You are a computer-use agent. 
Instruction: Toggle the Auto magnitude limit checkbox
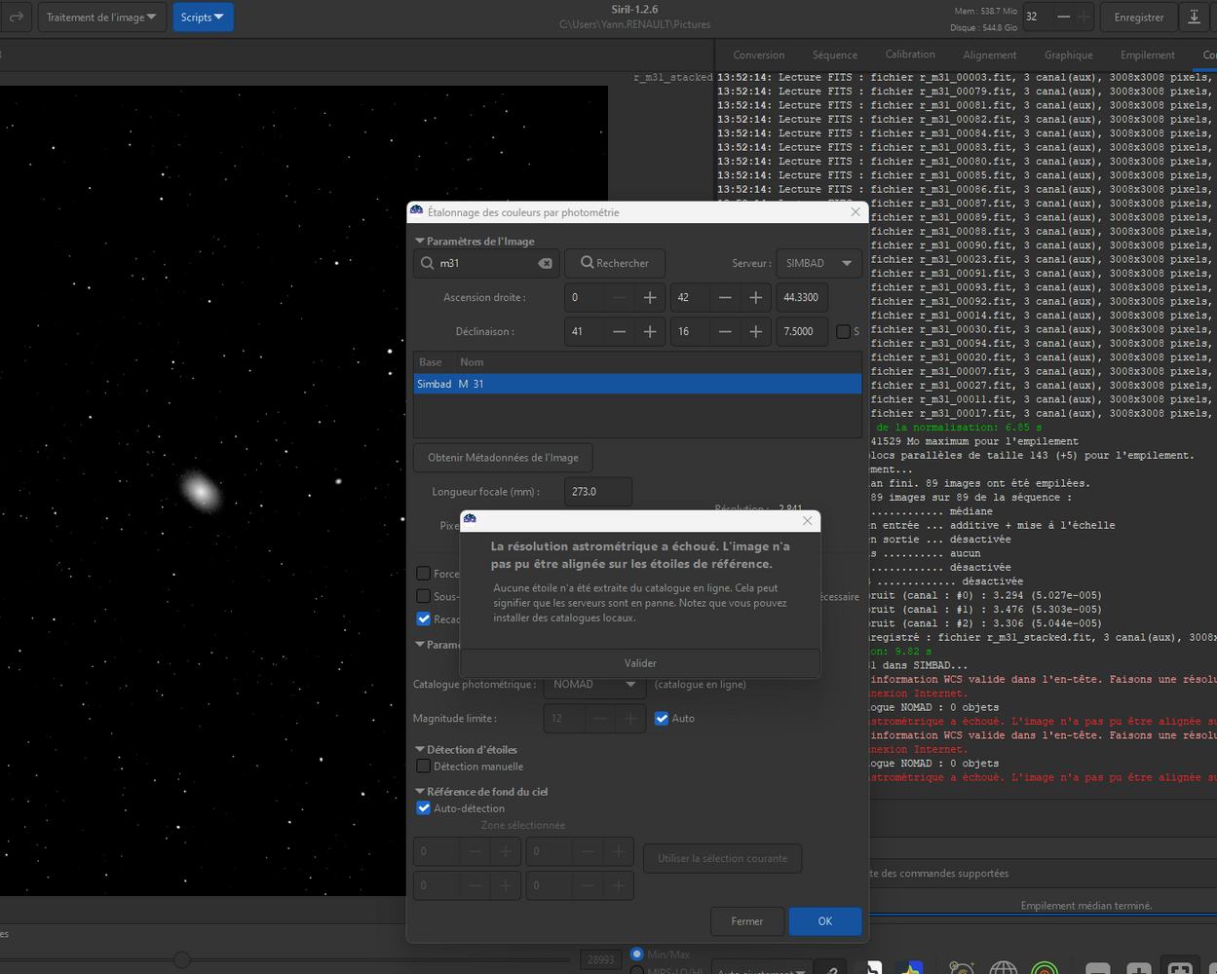662,719
